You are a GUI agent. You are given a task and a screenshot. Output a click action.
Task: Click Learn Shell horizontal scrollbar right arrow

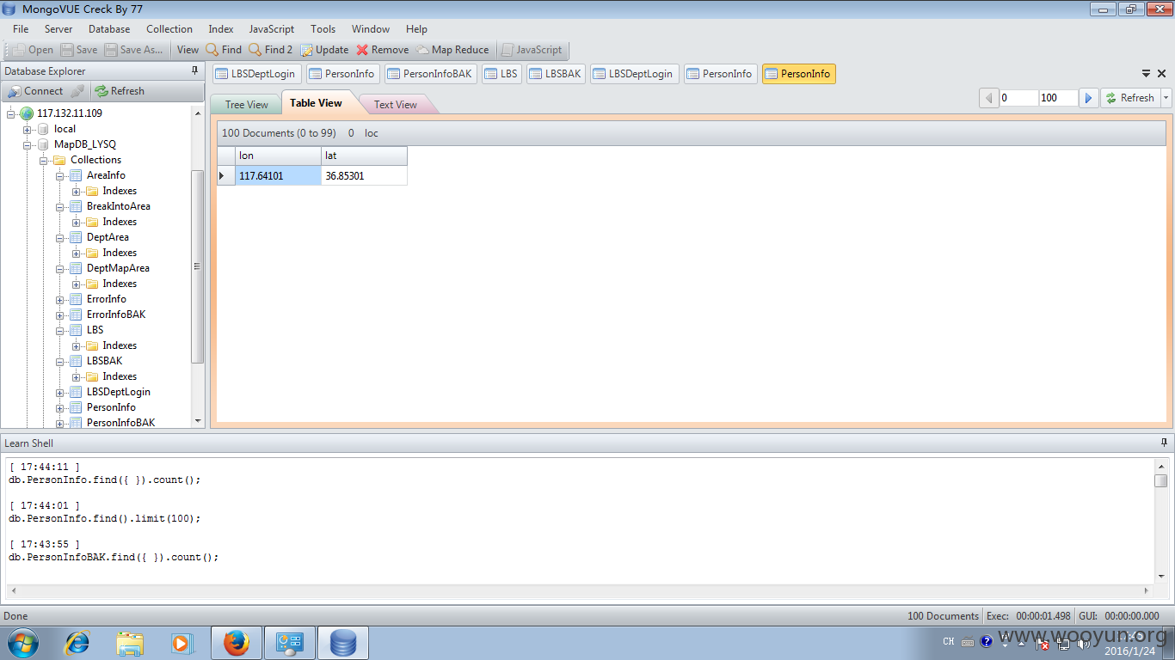coord(1147,591)
